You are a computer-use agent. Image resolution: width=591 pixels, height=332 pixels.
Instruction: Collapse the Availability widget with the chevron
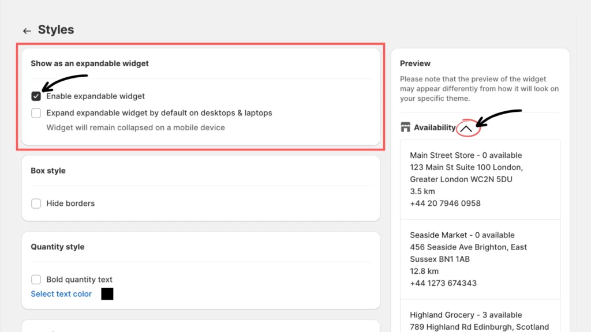(x=466, y=128)
